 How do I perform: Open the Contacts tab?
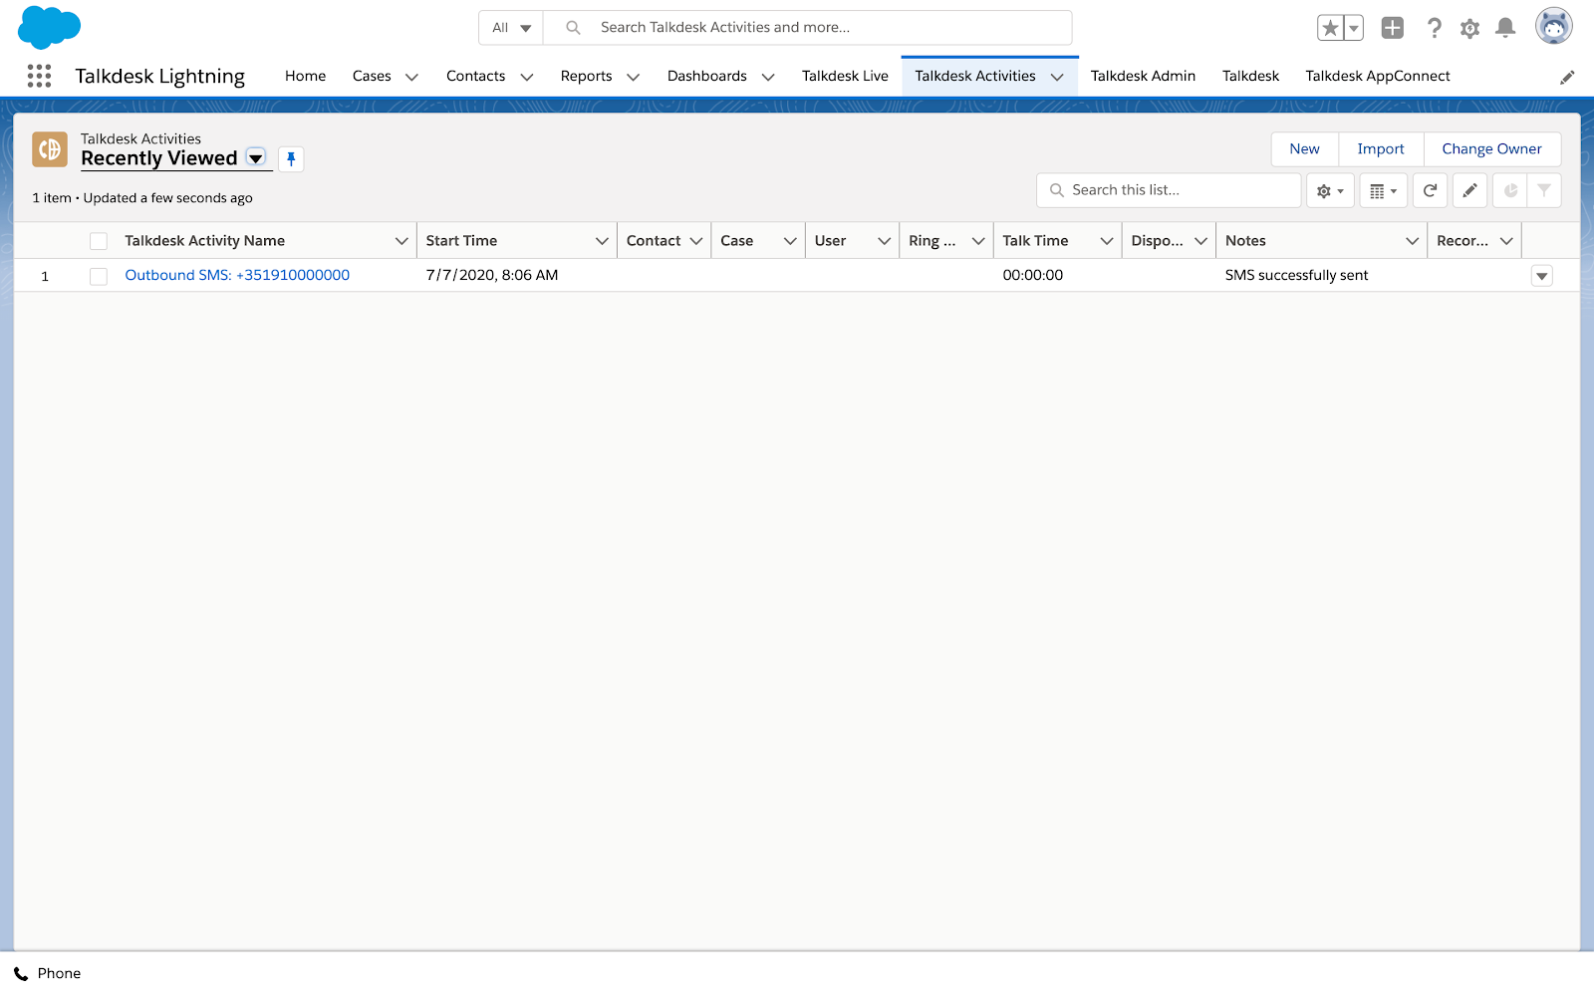pyautogui.click(x=475, y=77)
